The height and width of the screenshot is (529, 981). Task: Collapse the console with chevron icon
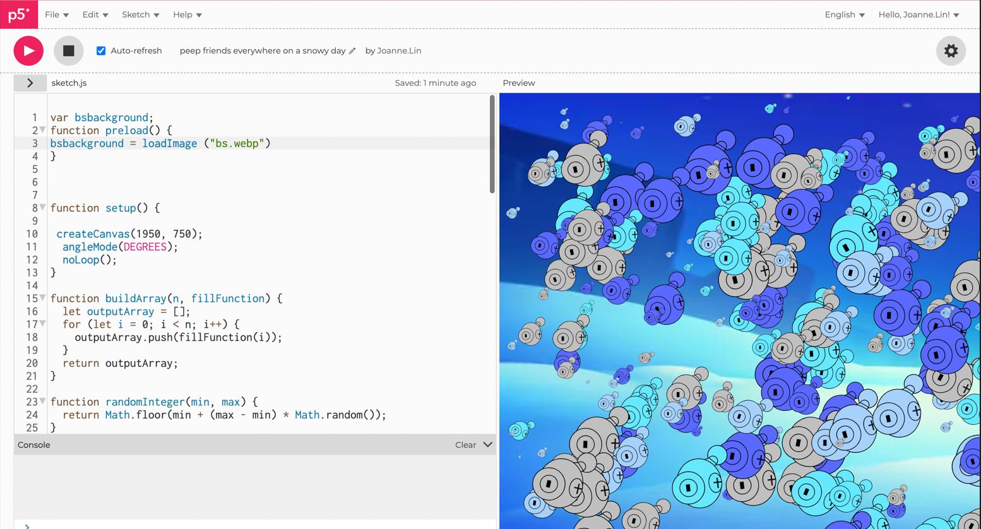(x=487, y=444)
